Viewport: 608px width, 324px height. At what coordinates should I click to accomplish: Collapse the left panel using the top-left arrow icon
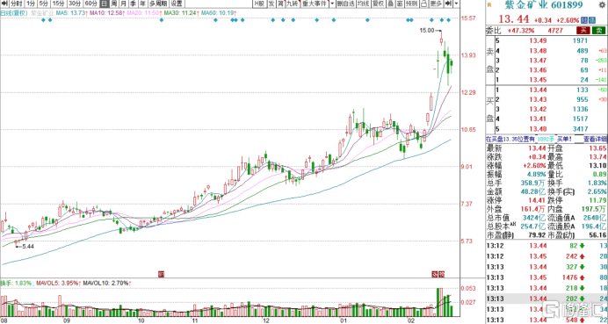pyautogui.click(x=4, y=4)
